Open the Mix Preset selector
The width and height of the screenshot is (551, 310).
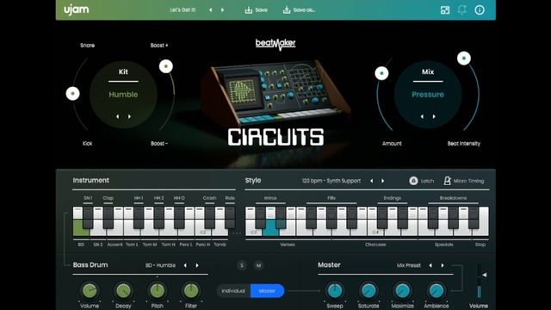tap(408, 265)
